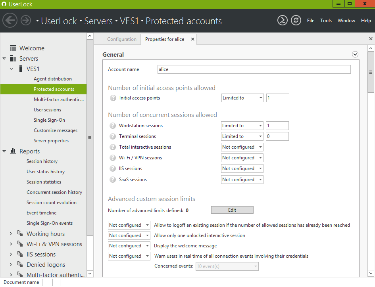
Task: Open the Initial access points dropdown
Action: (242, 98)
